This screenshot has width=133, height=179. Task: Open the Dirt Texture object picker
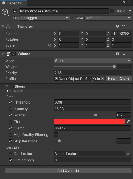128,153
